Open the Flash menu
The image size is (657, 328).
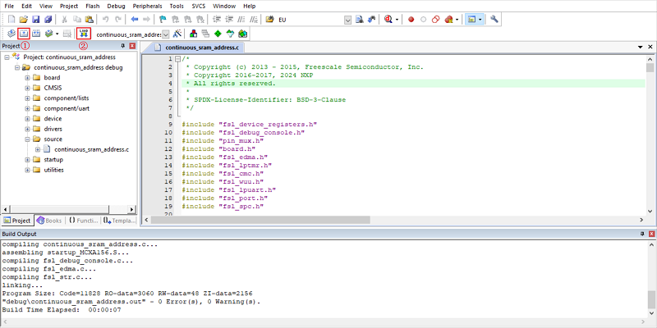94,6
